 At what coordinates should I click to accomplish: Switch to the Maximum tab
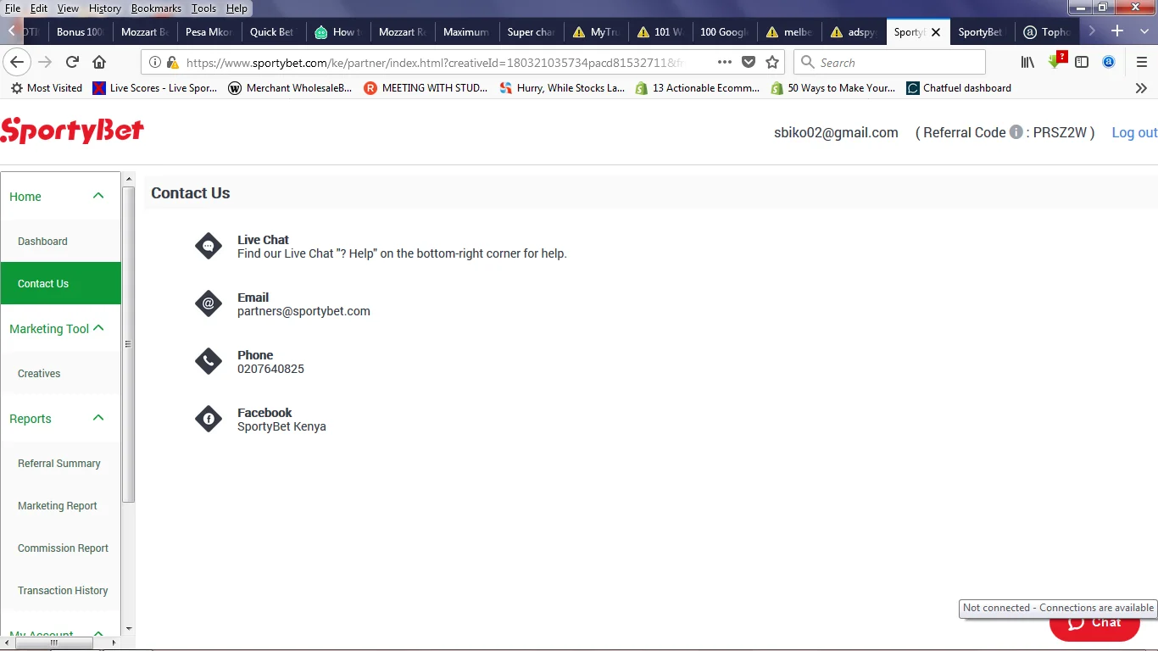coord(468,32)
